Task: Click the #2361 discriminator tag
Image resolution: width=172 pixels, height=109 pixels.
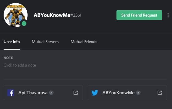Action: (x=76, y=15)
